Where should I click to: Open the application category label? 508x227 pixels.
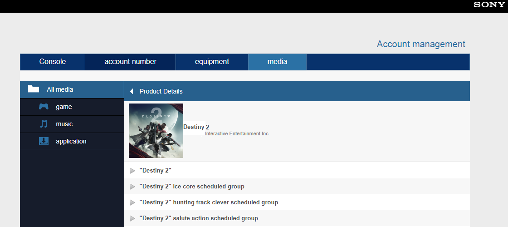[71, 141]
